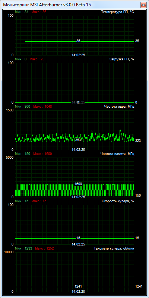Select the 'Тахометр кулера, об/мин' graph label
Image resolution: width=149 pixels, height=298 pixels.
(114, 248)
